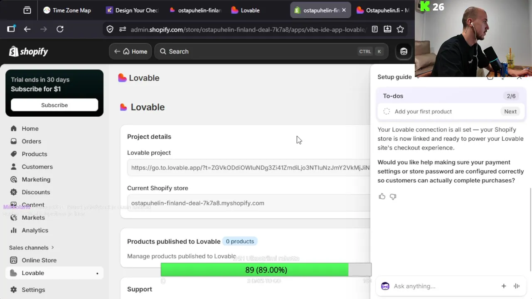
Task: Focus the Shopify Search field
Action: click(271, 51)
